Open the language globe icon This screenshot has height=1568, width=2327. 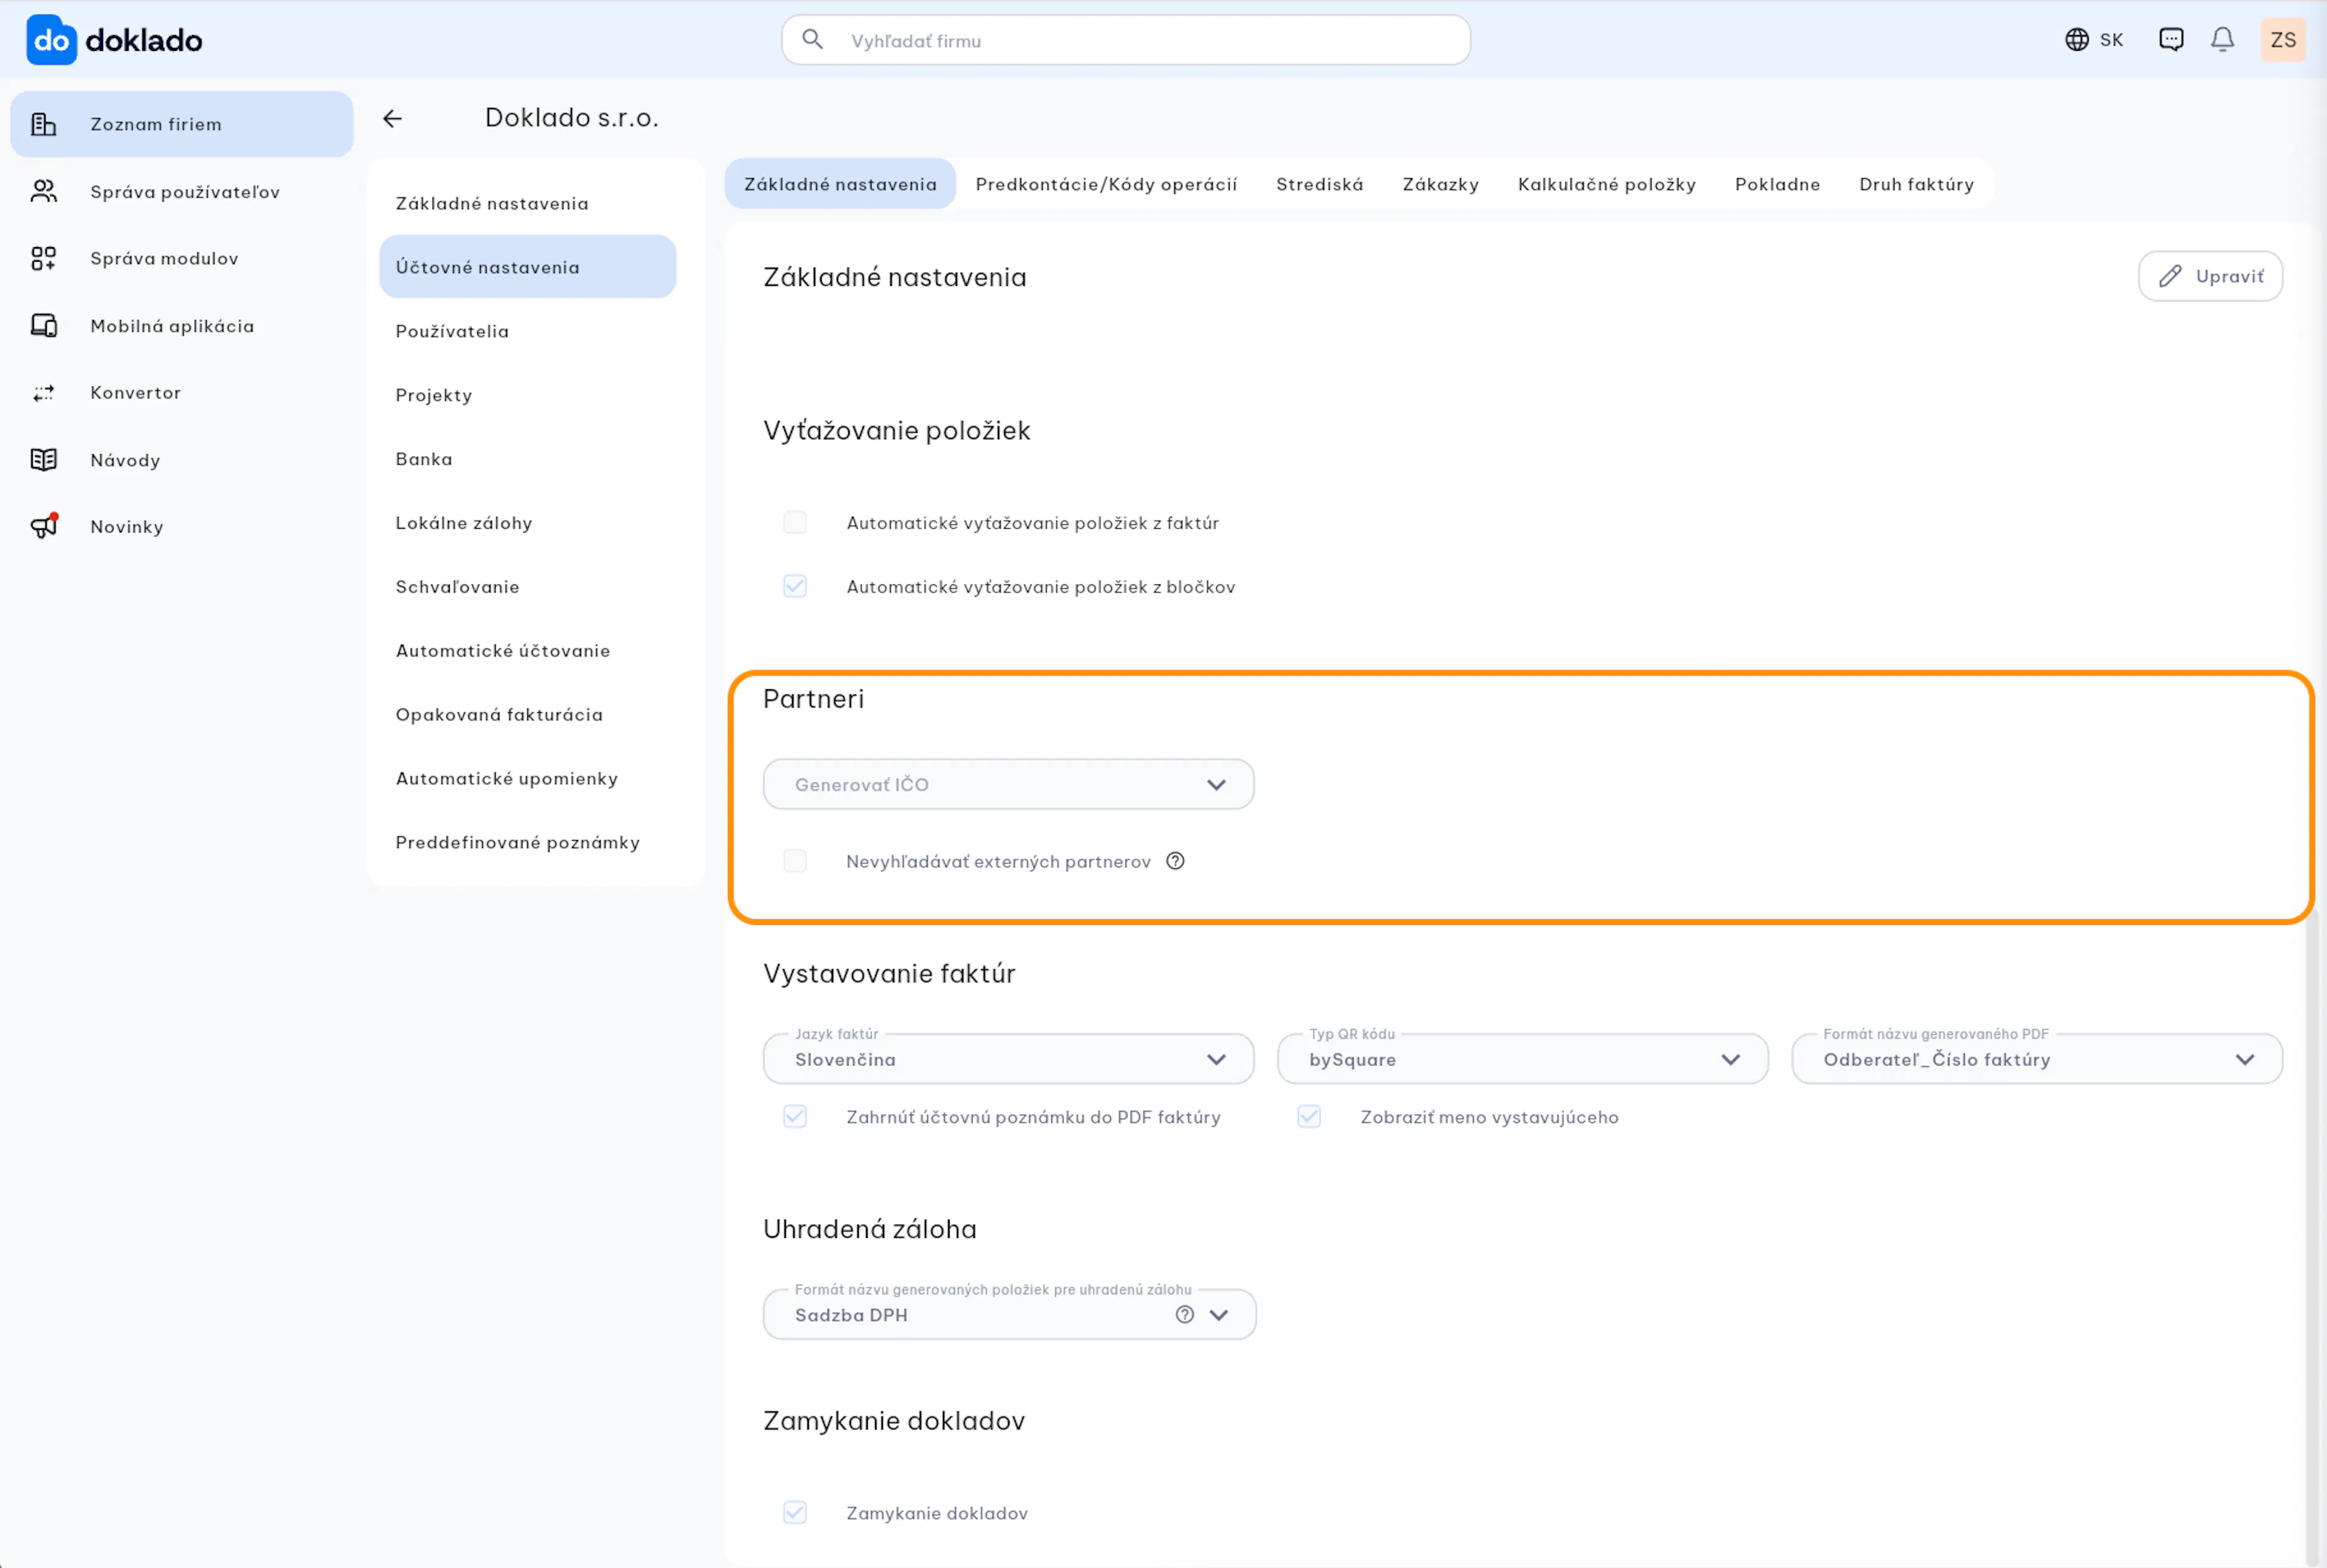coord(2077,40)
